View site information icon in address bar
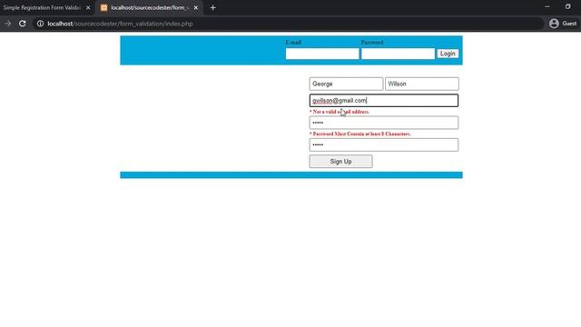Viewport: 581px width, 327px height. click(40, 24)
